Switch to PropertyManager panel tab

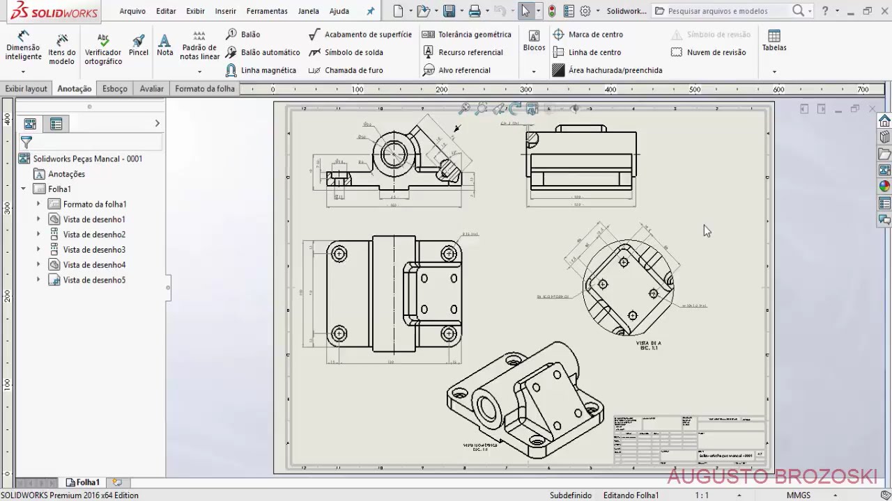(56, 124)
